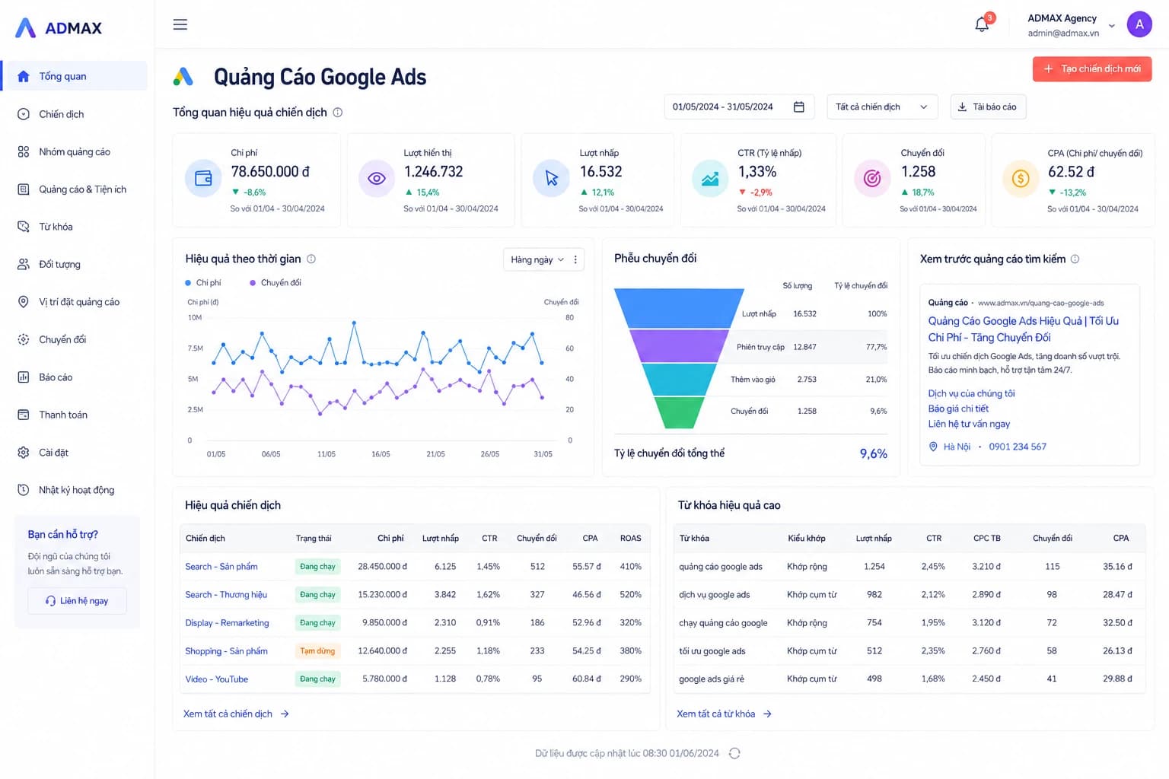Screen dimensions: 1169x779
Task: Click info icon beside Hiệu quả theo thời gian
Action: [311, 259]
